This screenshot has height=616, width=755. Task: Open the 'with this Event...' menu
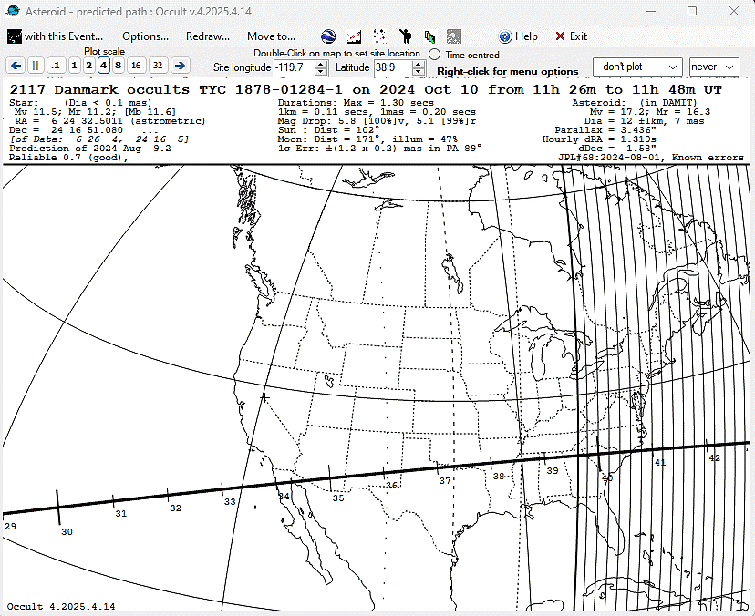(x=64, y=36)
